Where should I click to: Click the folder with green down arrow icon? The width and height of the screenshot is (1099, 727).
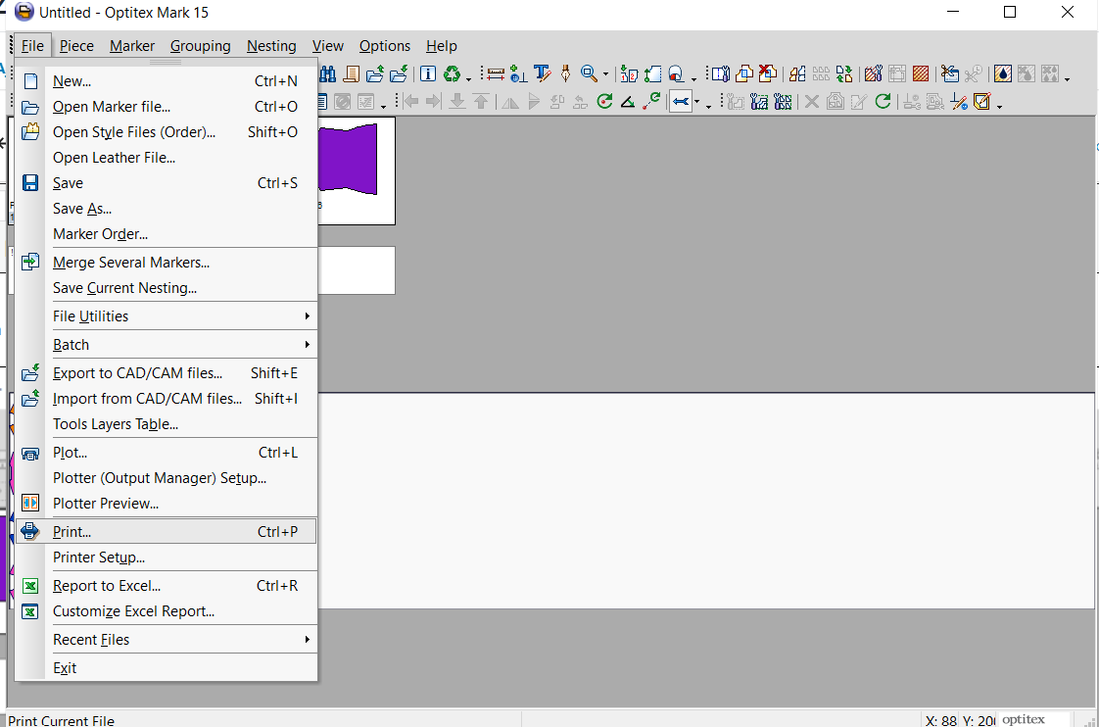click(x=399, y=73)
